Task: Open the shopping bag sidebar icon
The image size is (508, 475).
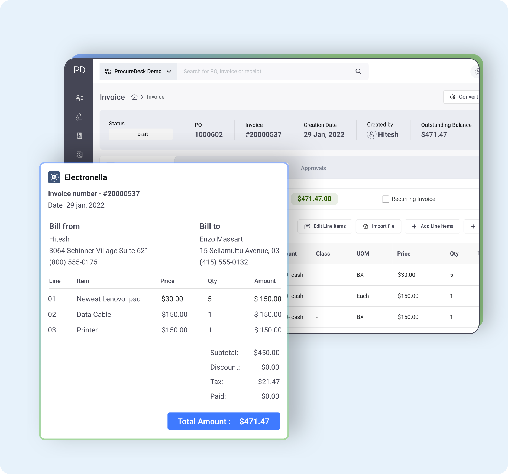Action: [79, 117]
